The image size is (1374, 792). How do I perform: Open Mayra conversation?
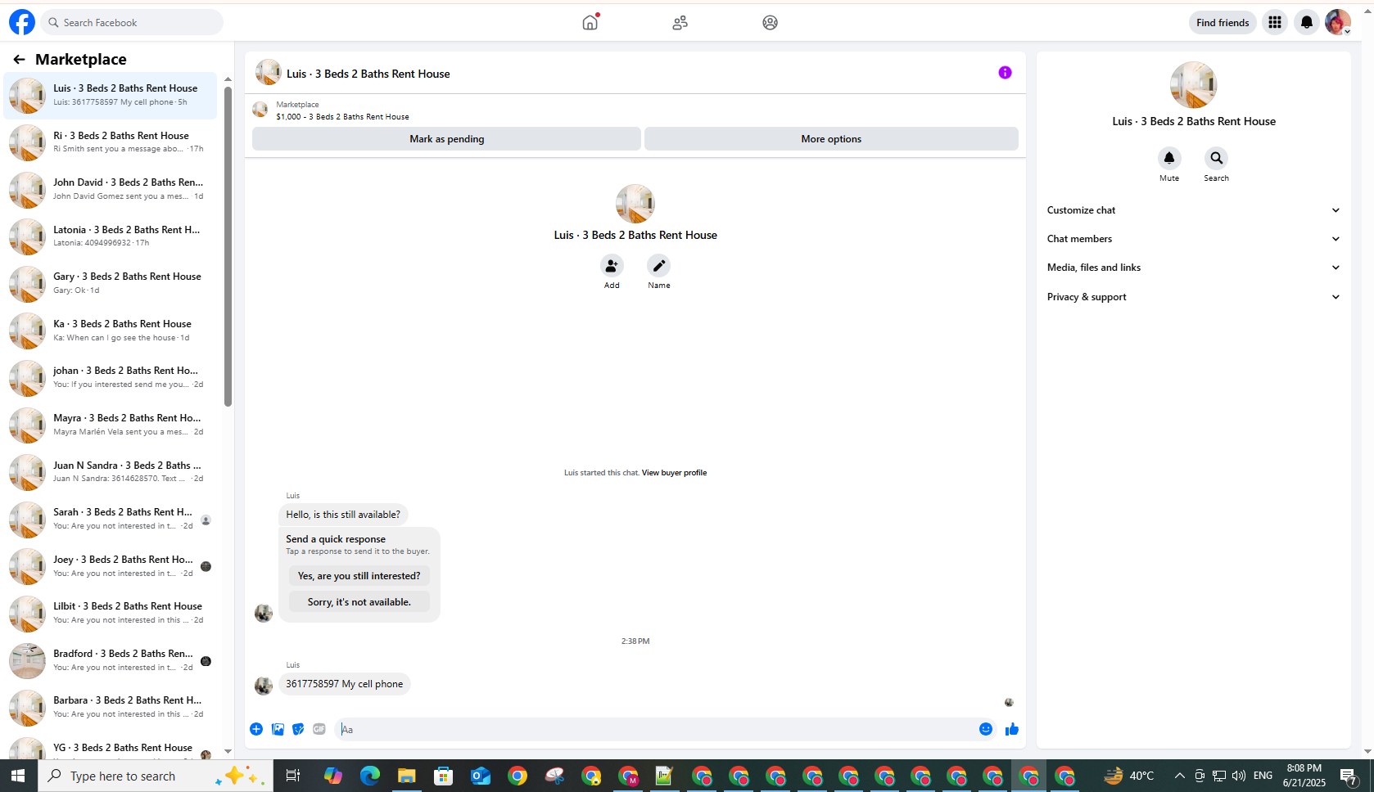(111, 425)
